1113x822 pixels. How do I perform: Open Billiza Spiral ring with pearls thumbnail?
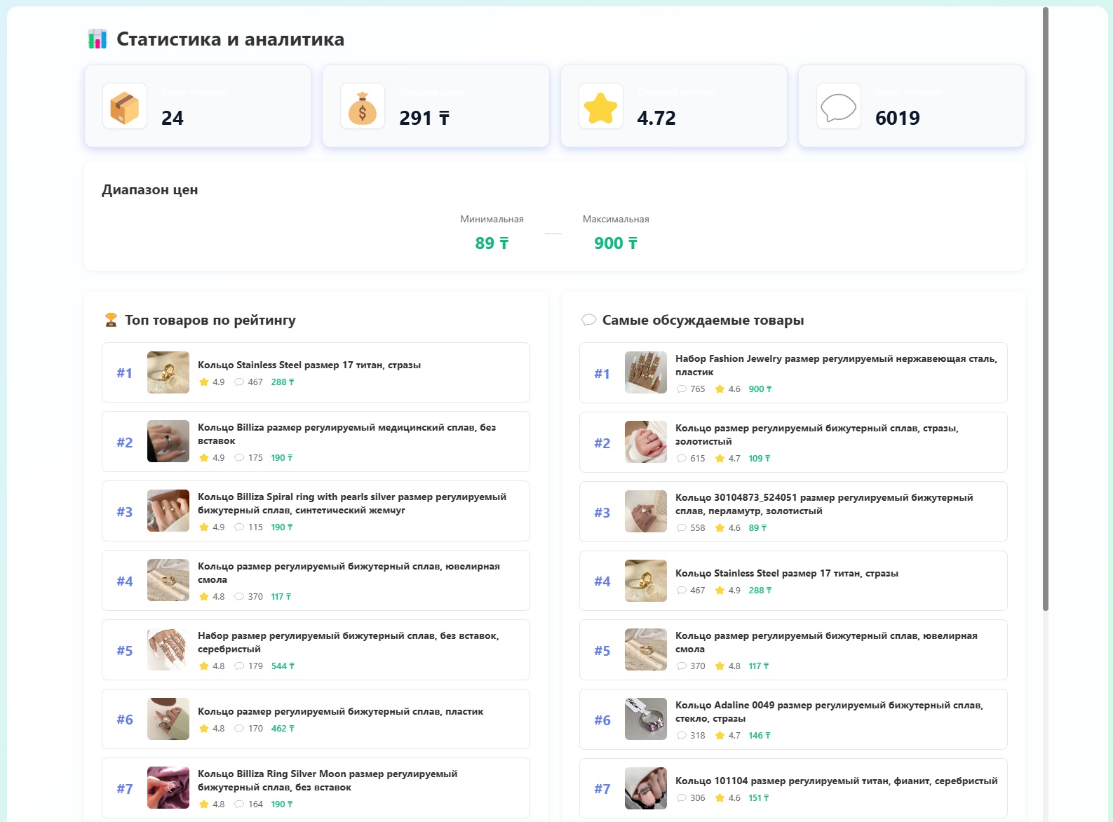[168, 511]
